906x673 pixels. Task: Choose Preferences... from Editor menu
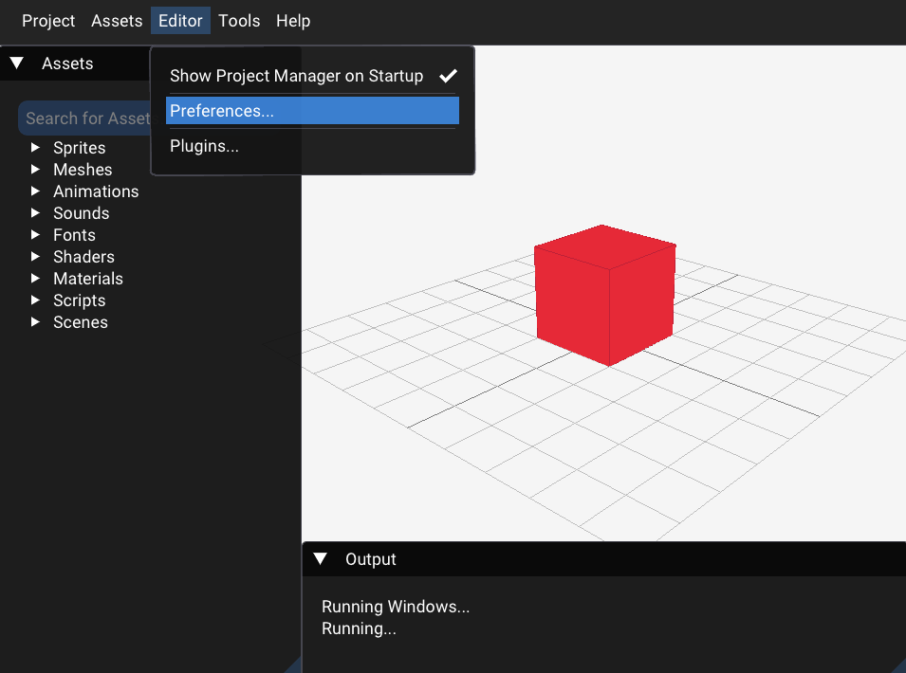click(312, 110)
